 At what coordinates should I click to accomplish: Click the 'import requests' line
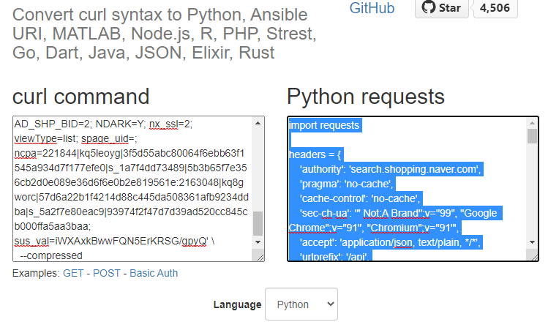(x=324, y=125)
